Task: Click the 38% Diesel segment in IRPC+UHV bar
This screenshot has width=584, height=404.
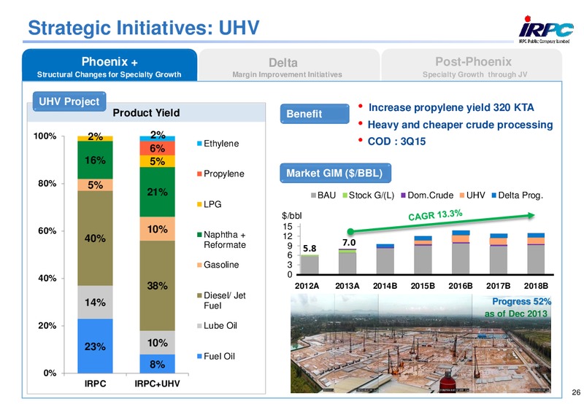Action: click(157, 286)
